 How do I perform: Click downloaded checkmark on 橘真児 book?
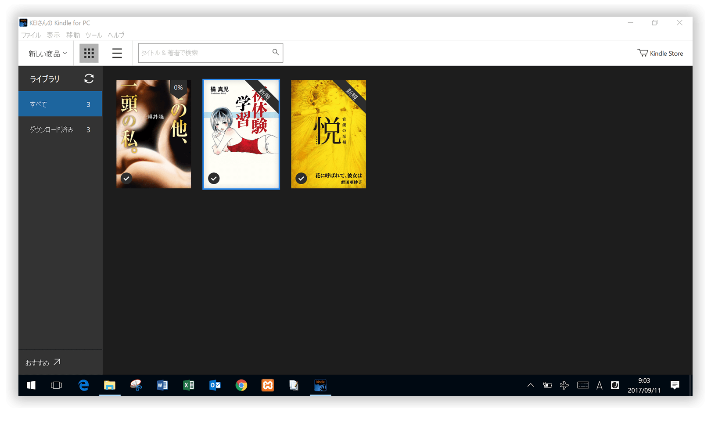pyautogui.click(x=214, y=178)
